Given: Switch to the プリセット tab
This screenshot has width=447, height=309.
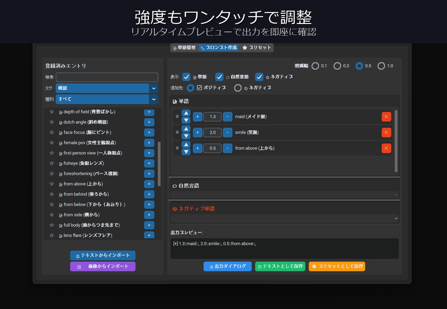Looking at the screenshot, I should (x=256, y=48).
